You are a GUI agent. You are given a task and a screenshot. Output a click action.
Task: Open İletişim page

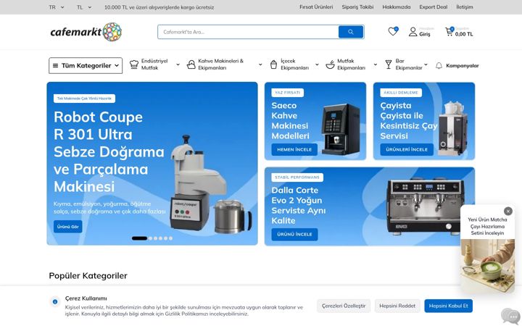point(465,7)
